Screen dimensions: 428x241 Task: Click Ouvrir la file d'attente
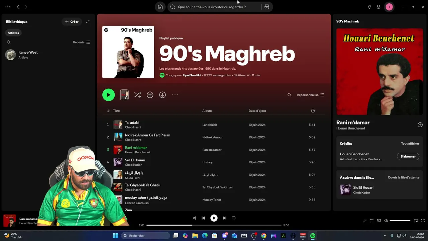click(x=404, y=177)
